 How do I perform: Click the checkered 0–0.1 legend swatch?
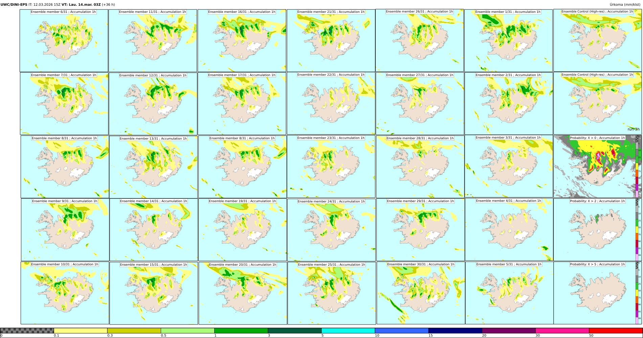tap(27, 331)
